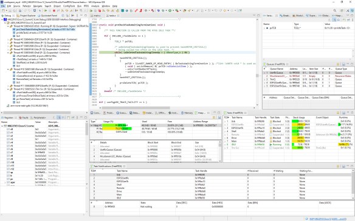355x221 pixels.
Task: Click the yellow P1 heap usage bar
Action: 117,128
